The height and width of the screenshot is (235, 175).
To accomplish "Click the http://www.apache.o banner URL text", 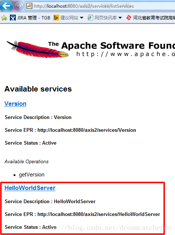I will pos(125,54).
